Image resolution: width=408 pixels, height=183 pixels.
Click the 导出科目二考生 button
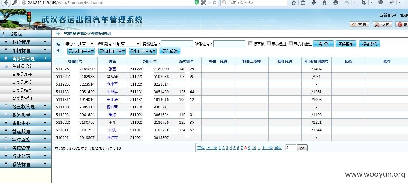(x=112, y=51)
